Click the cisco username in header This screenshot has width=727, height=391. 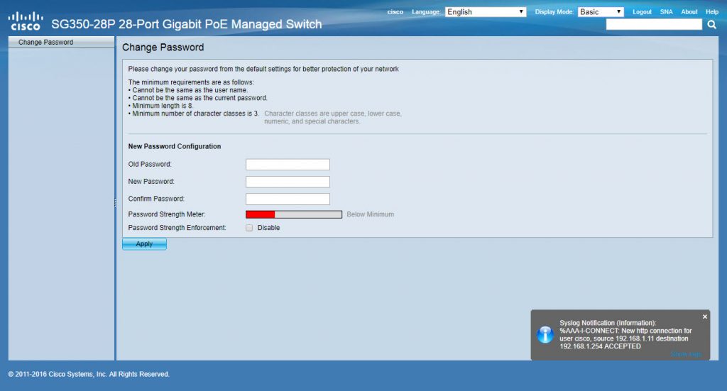(x=395, y=12)
